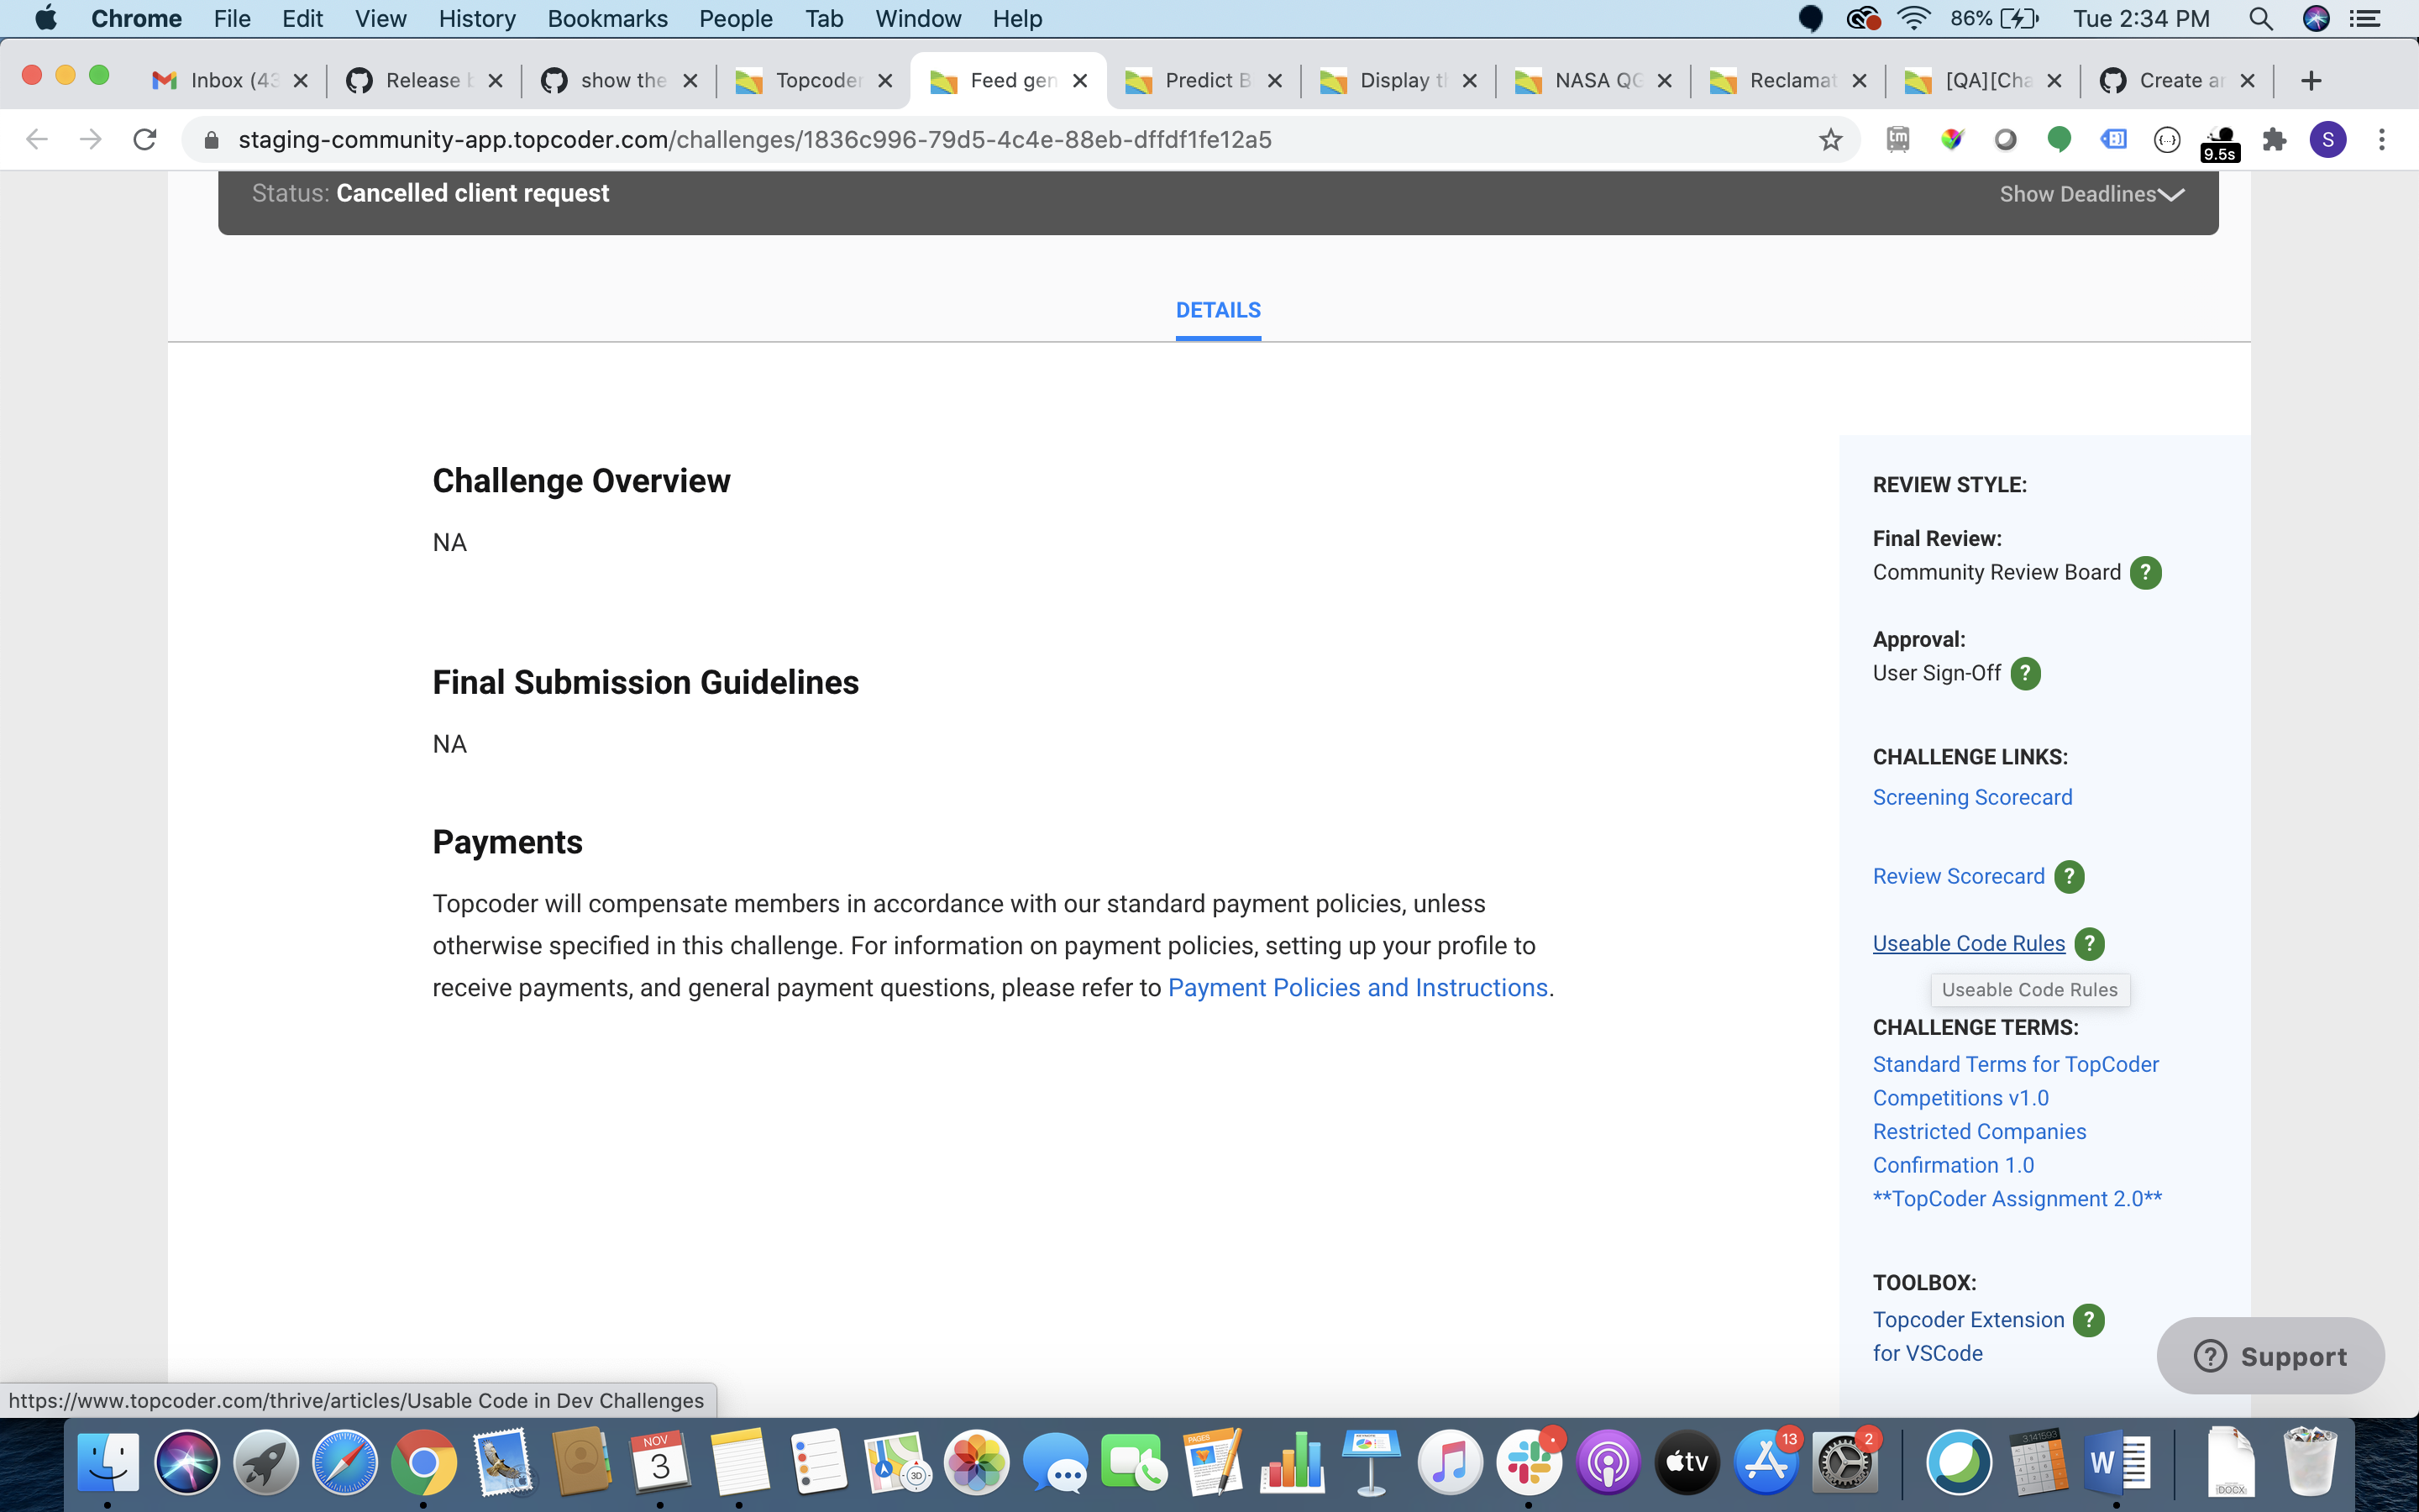Open the Bookmarks menu
The width and height of the screenshot is (2419, 1512).
click(x=608, y=18)
